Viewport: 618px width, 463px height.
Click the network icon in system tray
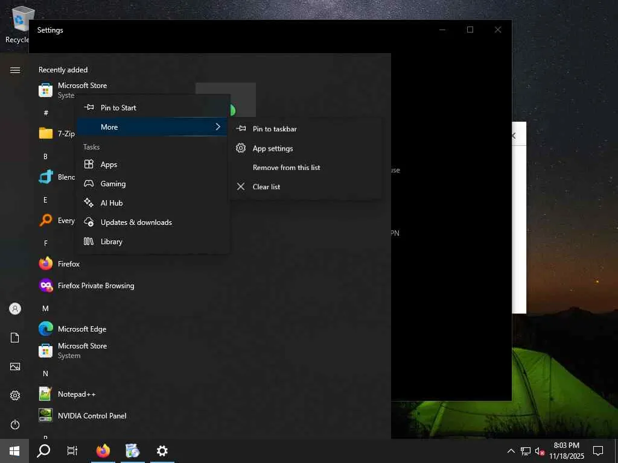[x=526, y=451]
